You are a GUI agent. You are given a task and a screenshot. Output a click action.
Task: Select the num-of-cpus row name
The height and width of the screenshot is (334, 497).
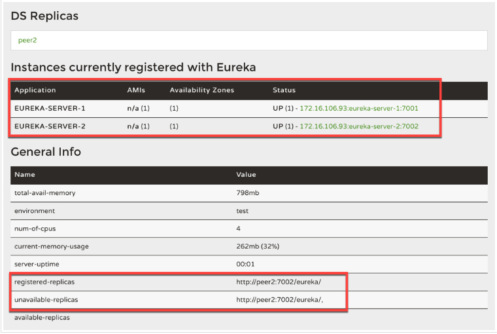[35, 229]
